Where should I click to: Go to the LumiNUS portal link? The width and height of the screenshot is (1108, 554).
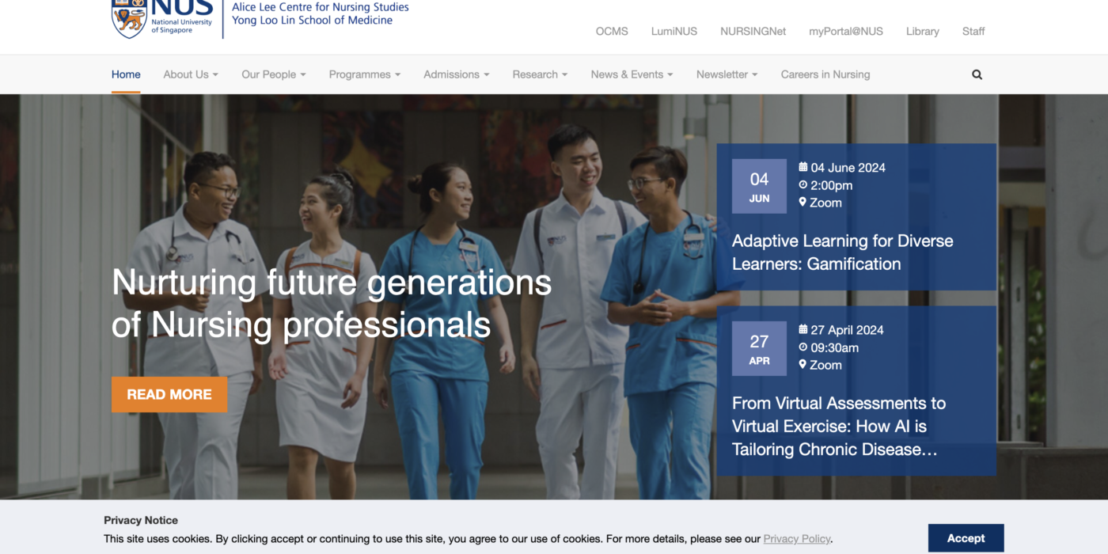click(674, 32)
